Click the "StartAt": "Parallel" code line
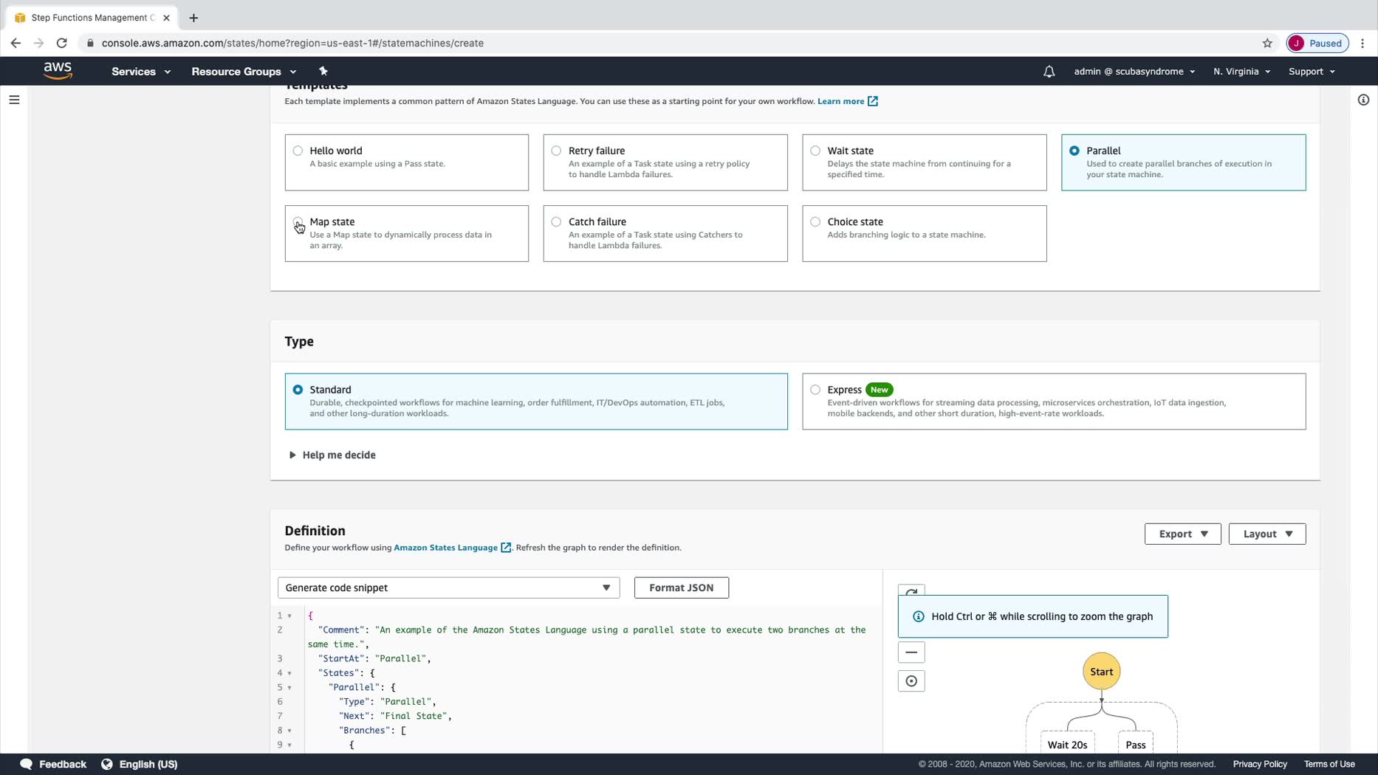The image size is (1378, 775). 374,658
